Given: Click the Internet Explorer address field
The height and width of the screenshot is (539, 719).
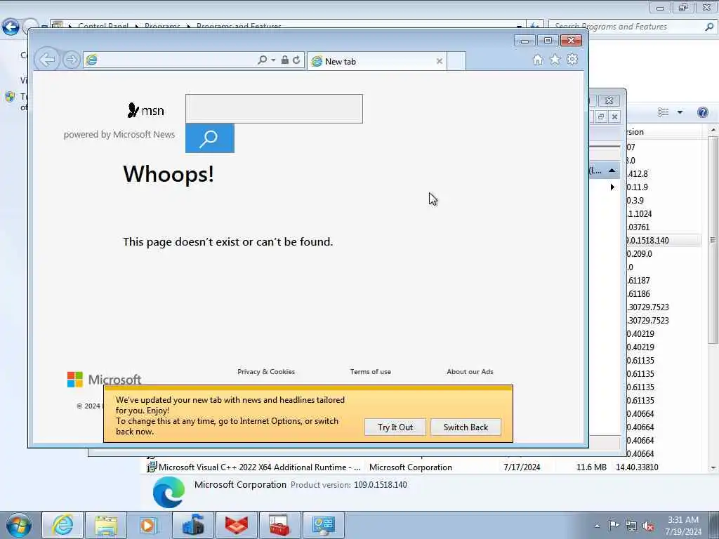Looking at the screenshot, I should 176,60.
